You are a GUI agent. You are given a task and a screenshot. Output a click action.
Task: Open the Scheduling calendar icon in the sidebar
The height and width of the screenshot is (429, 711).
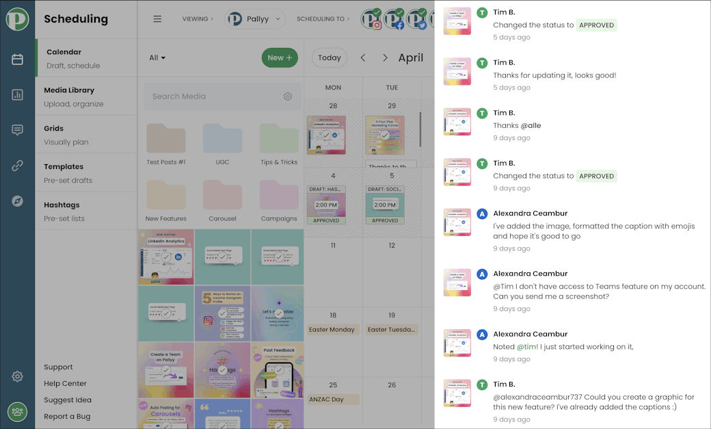17,60
